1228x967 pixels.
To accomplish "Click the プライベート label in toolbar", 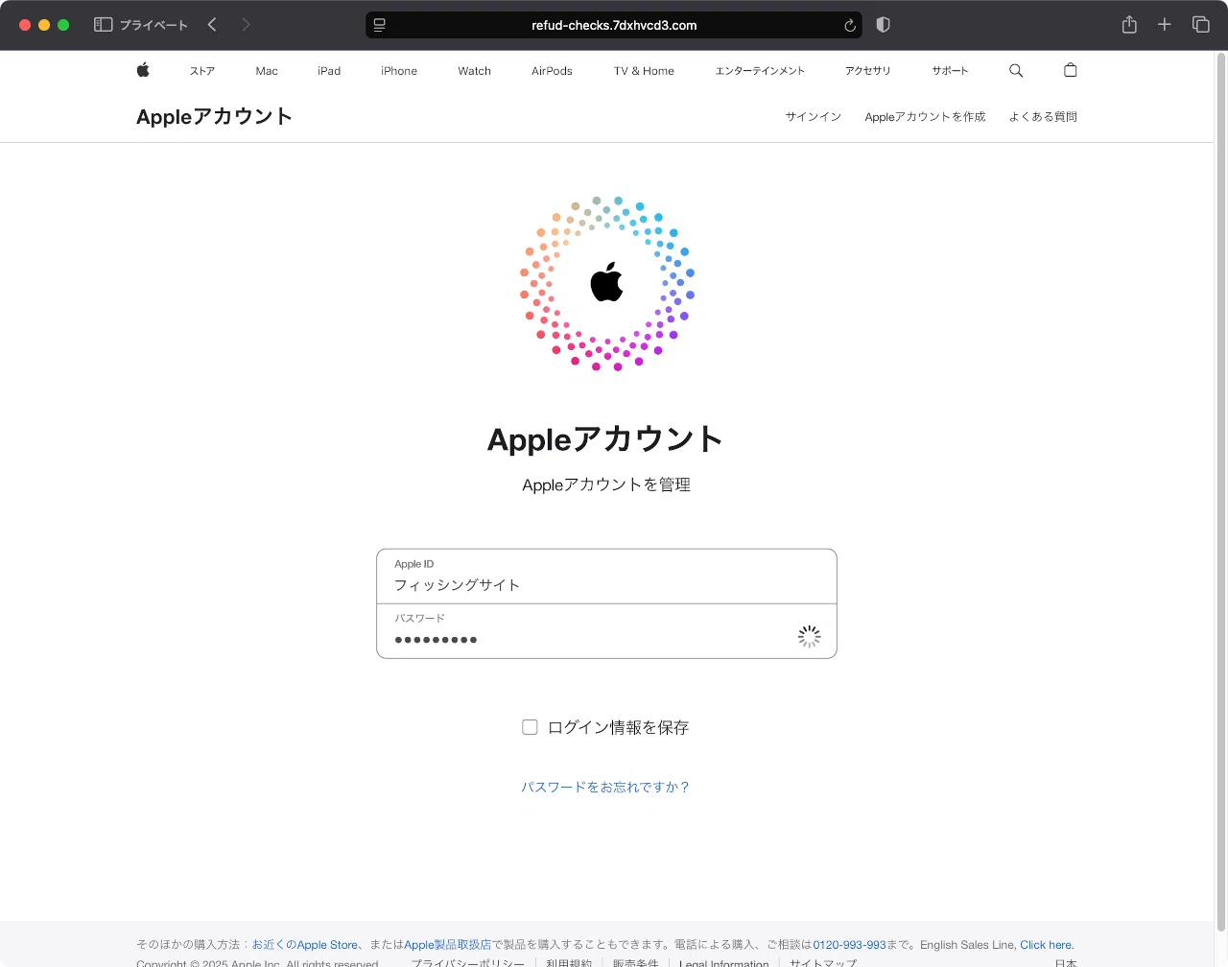I will tap(153, 25).
